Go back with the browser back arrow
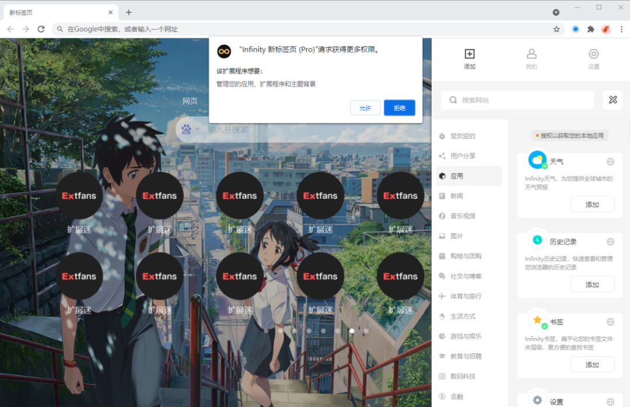The image size is (630, 407). (x=10, y=29)
